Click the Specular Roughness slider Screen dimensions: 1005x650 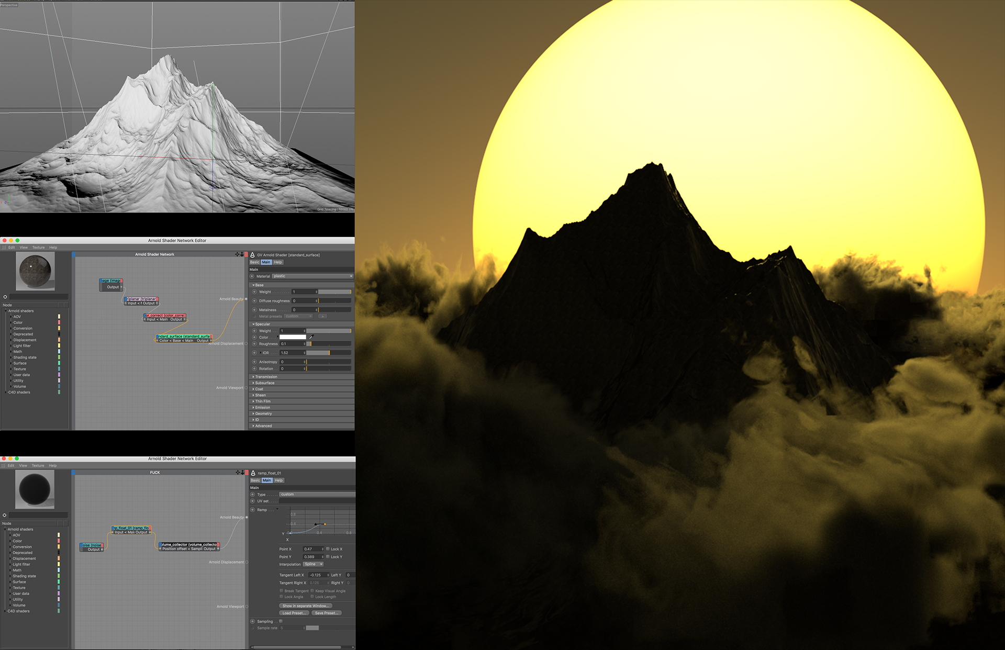point(329,344)
